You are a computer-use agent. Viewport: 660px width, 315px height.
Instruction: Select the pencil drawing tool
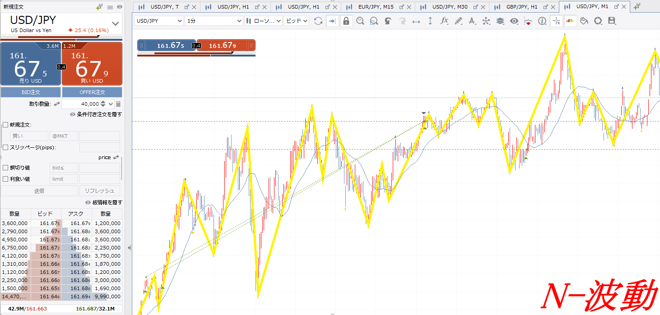pyautogui.click(x=458, y=21)
